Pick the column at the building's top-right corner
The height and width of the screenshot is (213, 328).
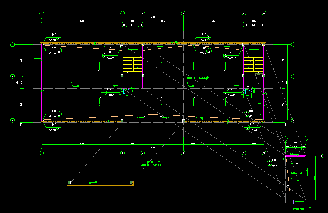click(x=264, y=44)
